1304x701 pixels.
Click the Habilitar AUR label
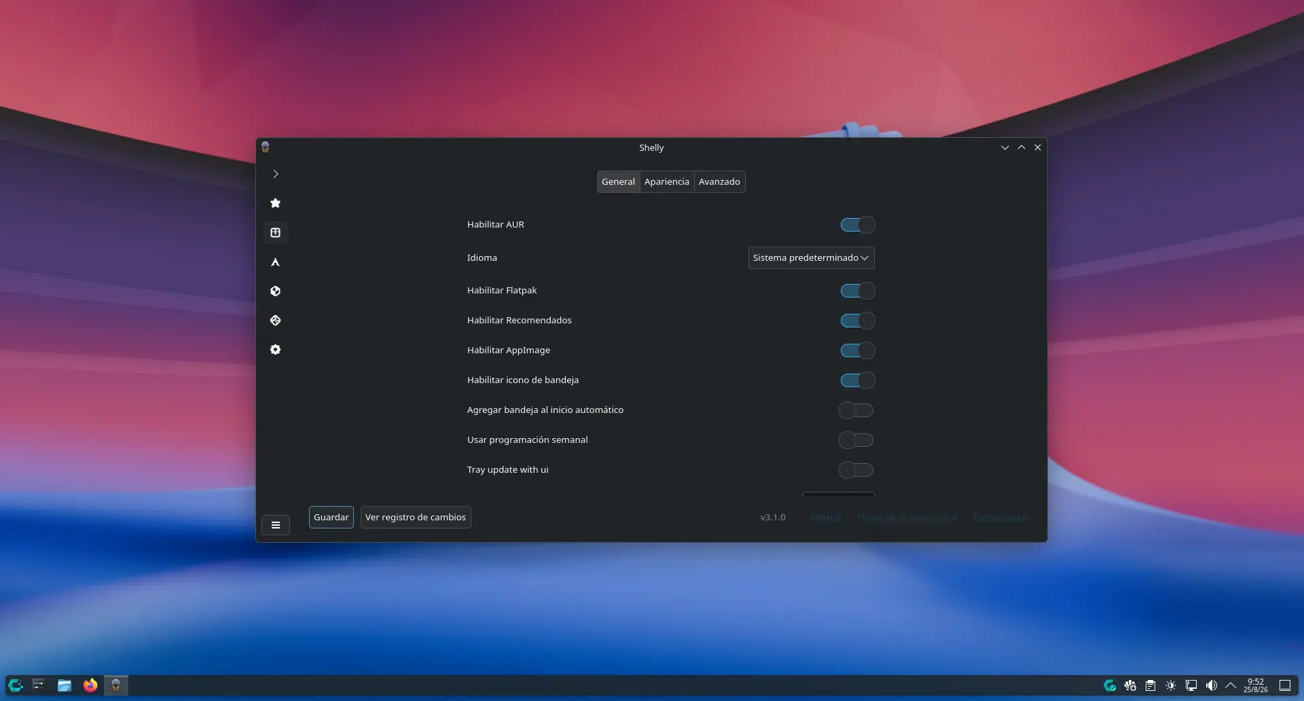(496, 225)
